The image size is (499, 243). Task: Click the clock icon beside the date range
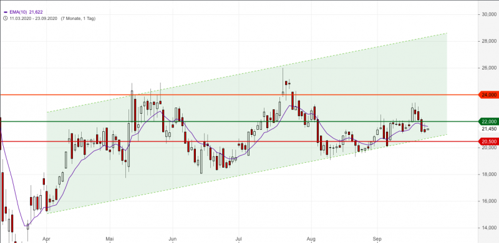[x=6, y=19]
